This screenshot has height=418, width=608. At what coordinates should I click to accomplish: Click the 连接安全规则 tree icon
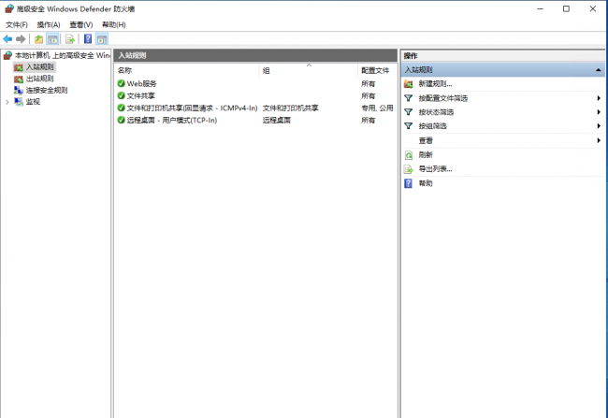(18, 91)
